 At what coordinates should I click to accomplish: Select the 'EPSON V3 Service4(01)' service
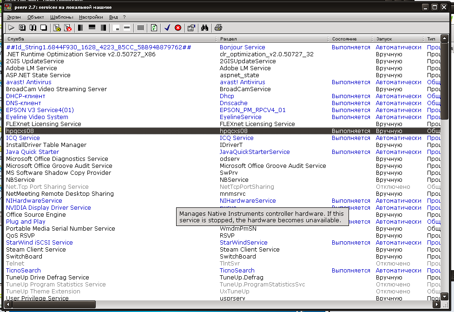pyautogui.click(x=40, y=110)
